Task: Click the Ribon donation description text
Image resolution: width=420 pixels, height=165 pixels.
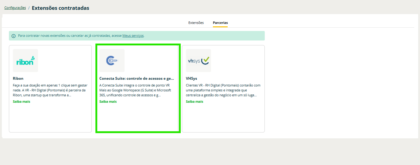Action: pos(50,90)
